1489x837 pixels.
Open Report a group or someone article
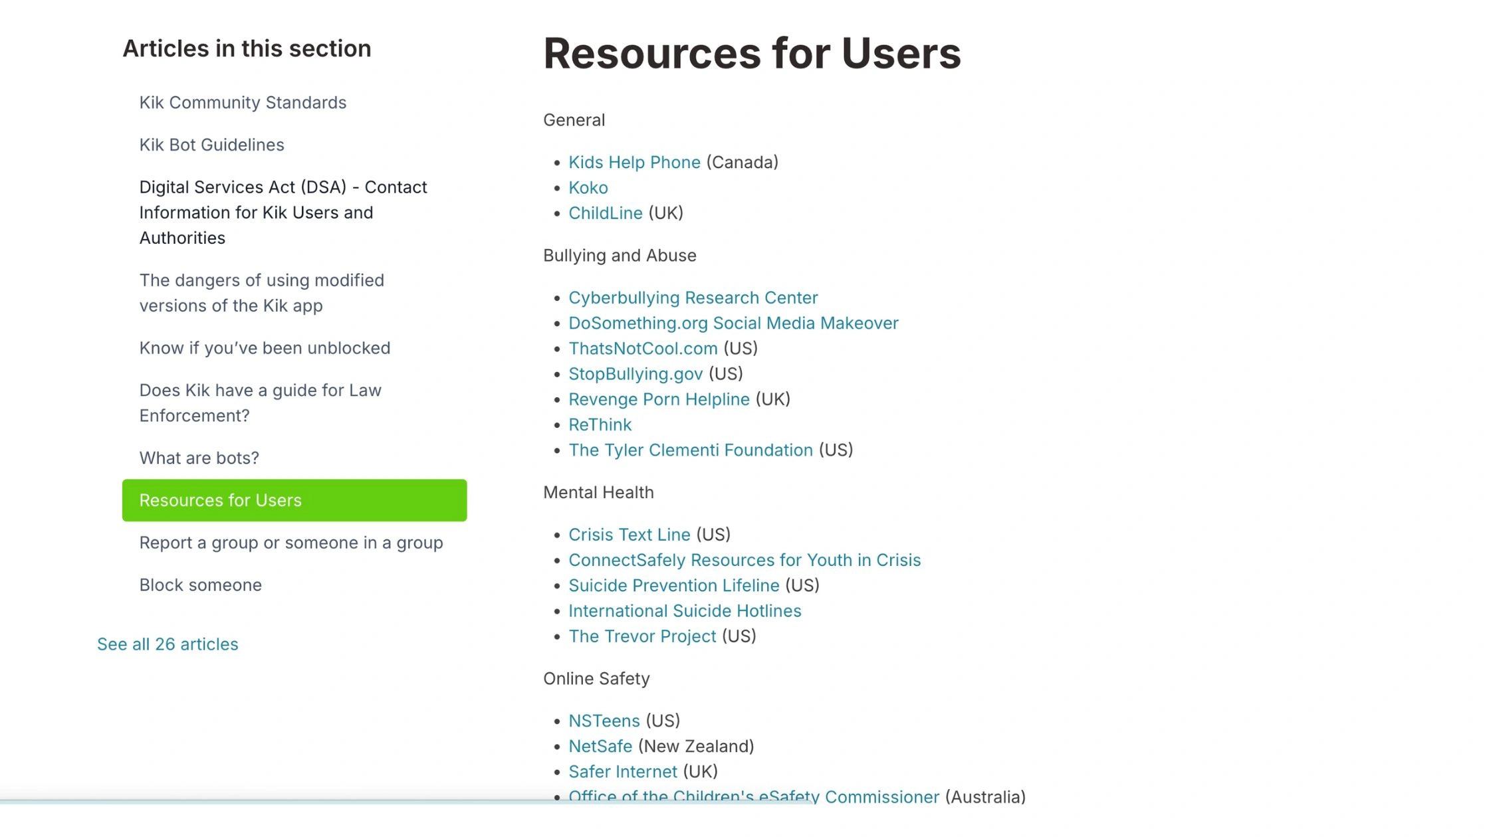pos(290,543)
